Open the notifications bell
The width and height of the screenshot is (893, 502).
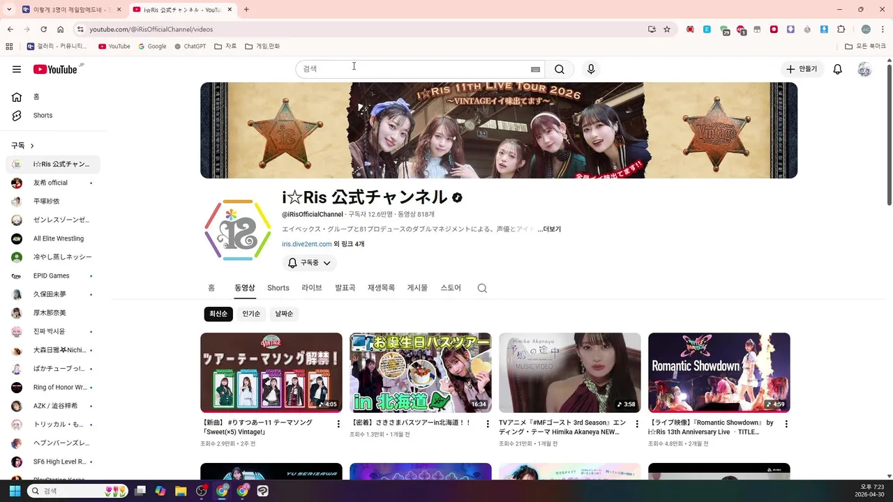838,69
